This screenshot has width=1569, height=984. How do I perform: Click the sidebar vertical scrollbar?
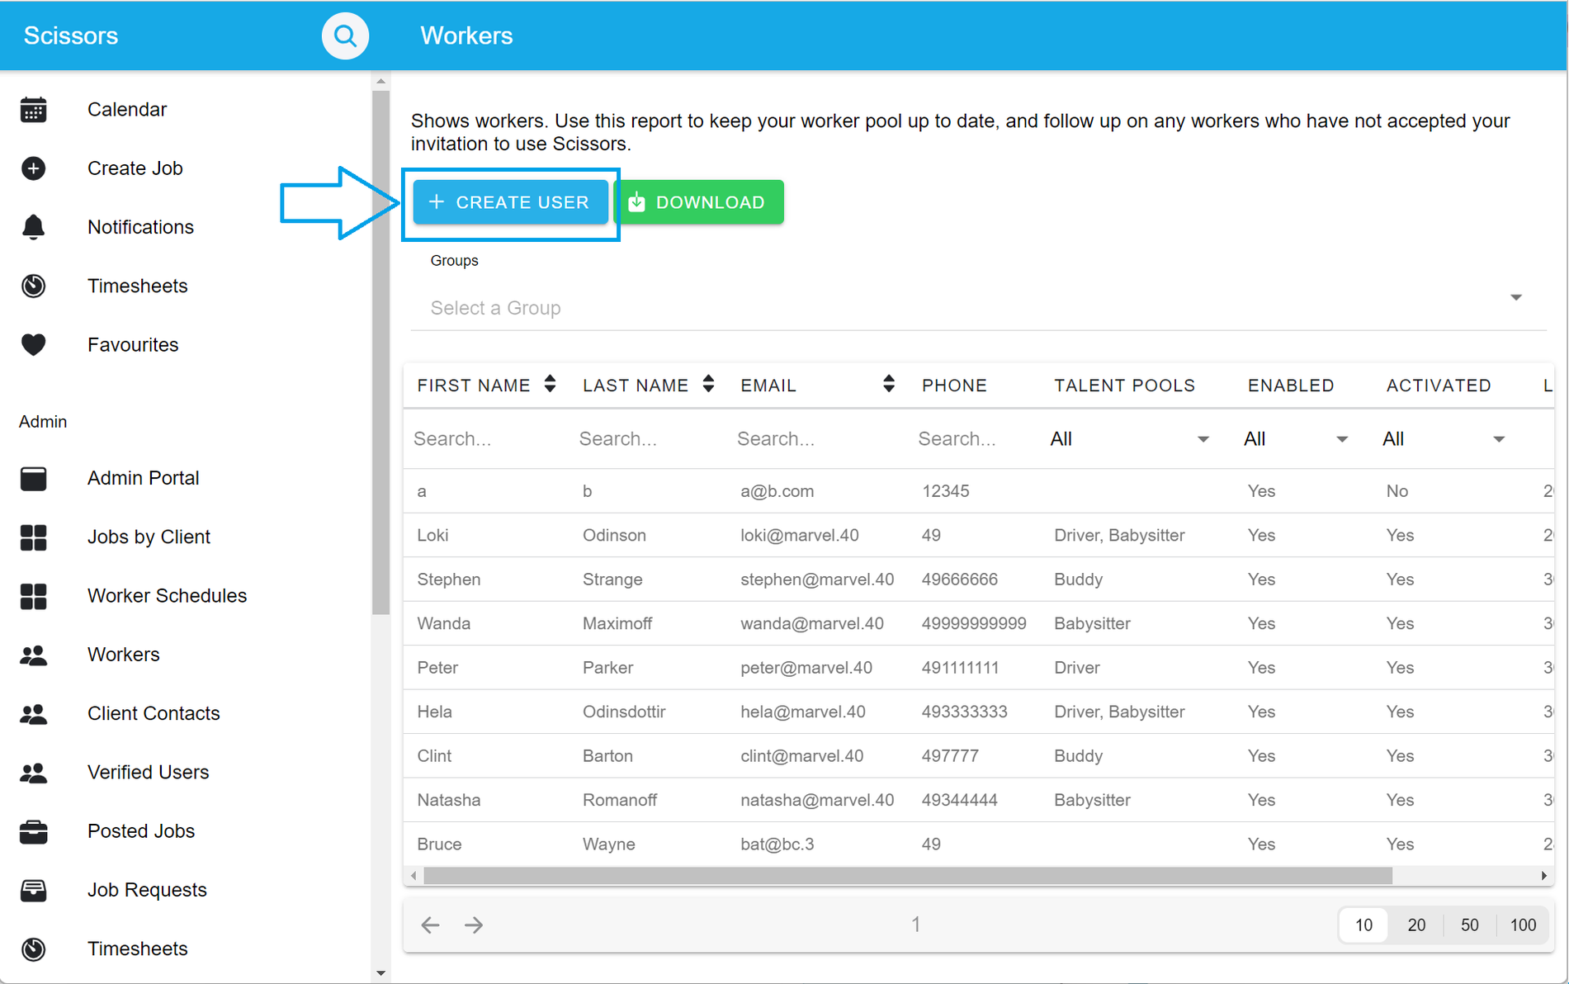pyautogui.click(x=380, y=353)
